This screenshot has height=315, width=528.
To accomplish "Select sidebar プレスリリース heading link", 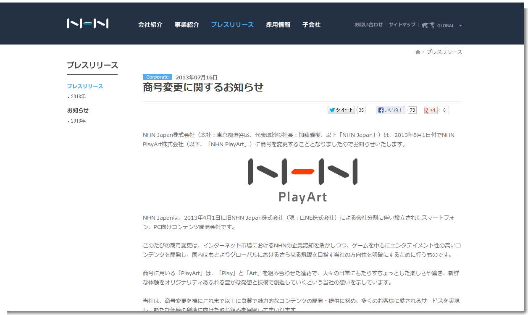I will 85,86.
